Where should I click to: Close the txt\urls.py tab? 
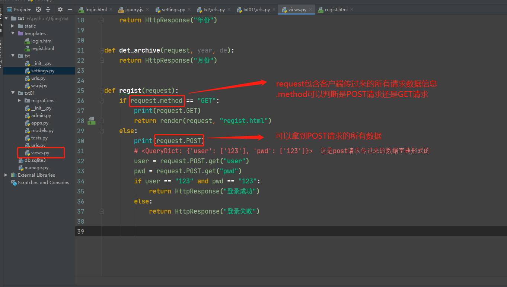pyautogui.click(x=229, y=9)
